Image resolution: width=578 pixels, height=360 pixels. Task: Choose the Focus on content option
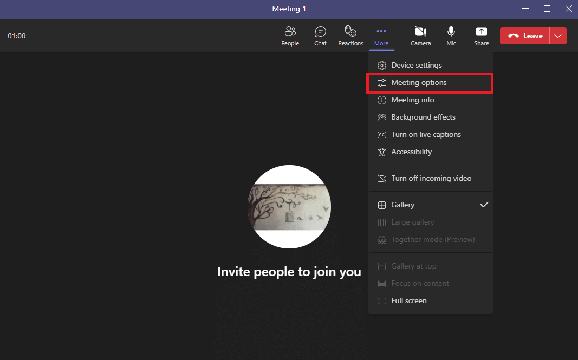431,283
